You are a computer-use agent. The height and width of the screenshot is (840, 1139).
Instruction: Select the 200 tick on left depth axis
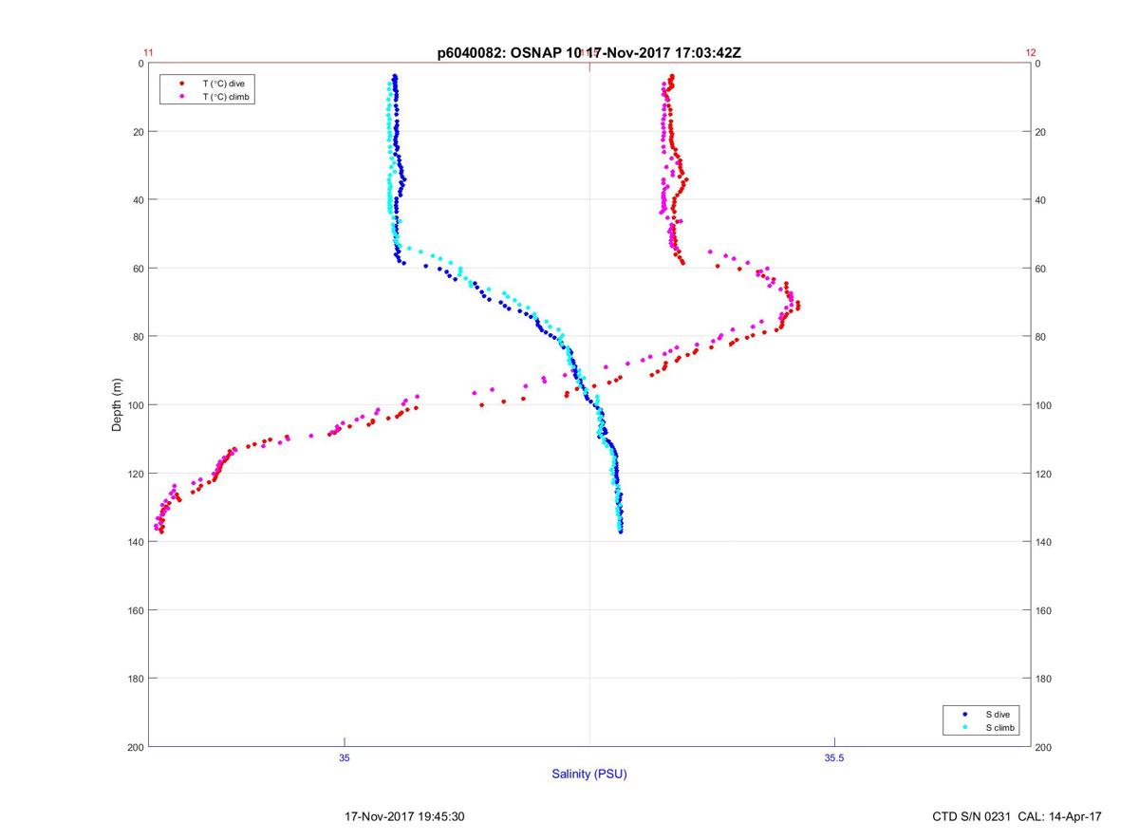click(x=136, y=747)
